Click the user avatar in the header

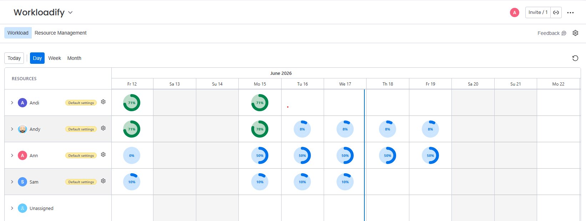coord(514,12)
